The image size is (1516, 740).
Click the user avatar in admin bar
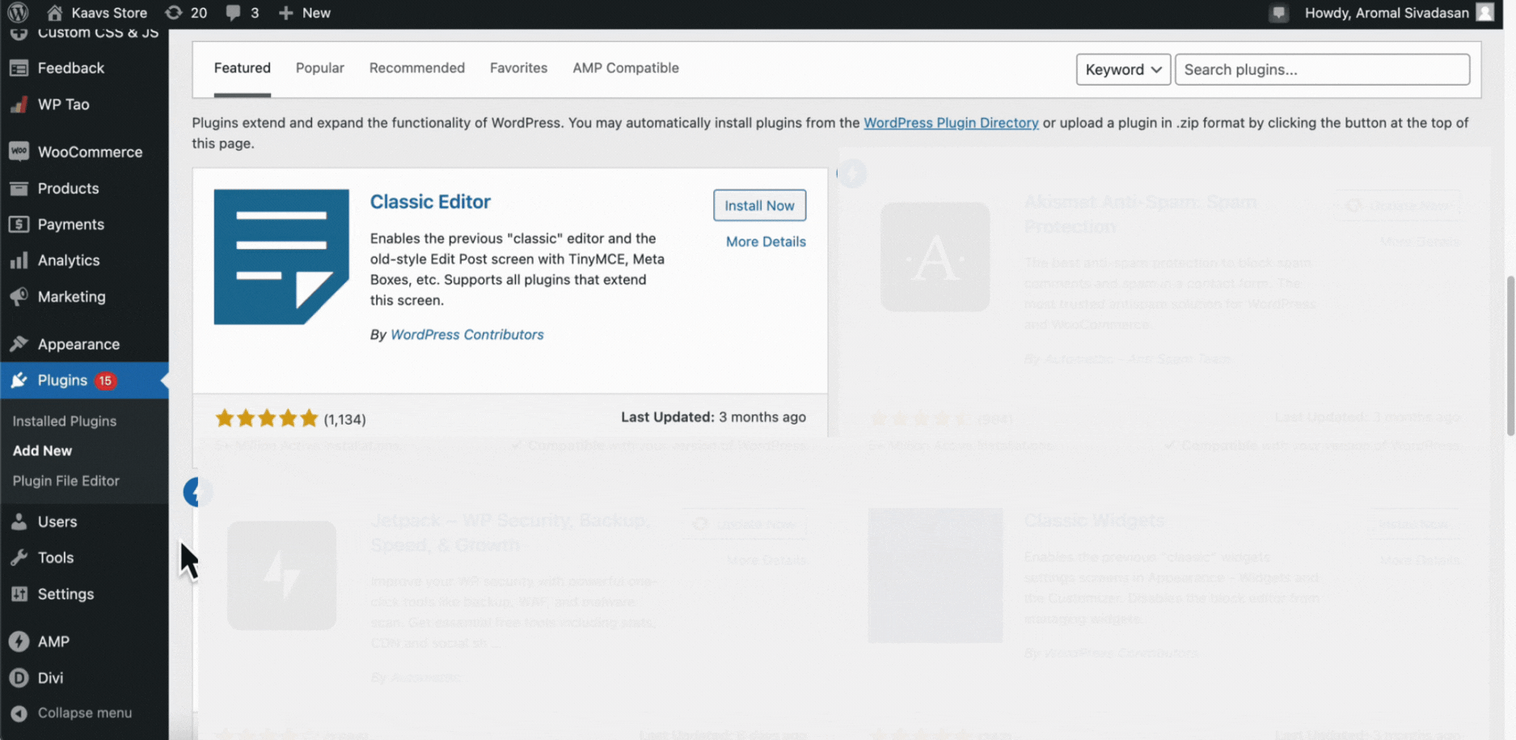pos(1484,12)
